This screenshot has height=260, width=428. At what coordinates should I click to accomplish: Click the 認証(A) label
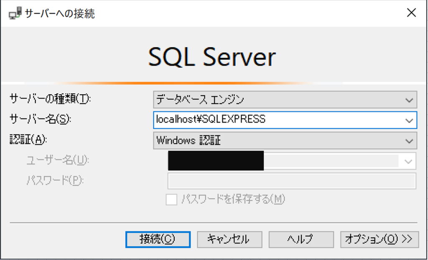click(28, 140)
